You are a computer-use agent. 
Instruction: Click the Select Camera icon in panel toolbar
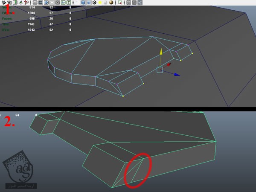click(3, 3)
